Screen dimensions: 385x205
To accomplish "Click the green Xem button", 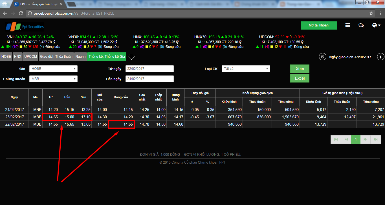I will click(x=300, y=69).
